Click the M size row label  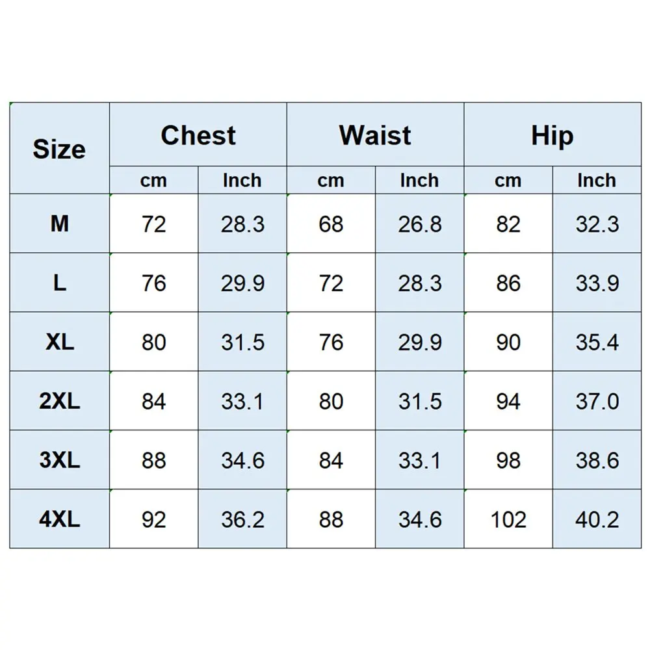[x=59, y=224]
